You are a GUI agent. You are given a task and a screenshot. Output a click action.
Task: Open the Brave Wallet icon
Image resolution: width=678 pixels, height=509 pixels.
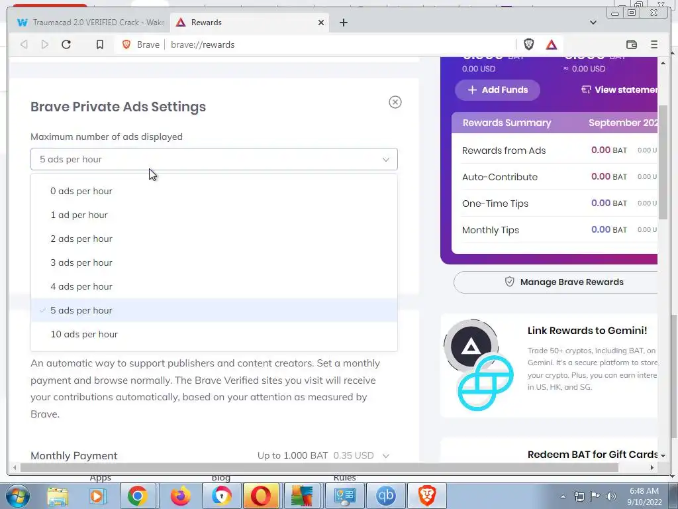click(x=632, y=44)
